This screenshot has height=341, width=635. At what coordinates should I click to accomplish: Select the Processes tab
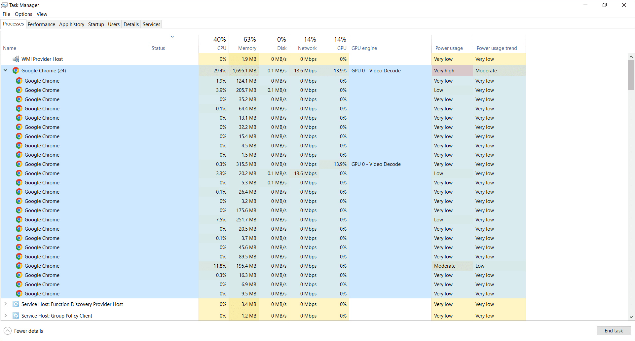(x=14, y=24)
